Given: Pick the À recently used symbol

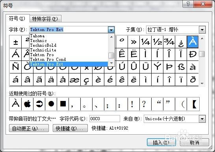Looking at the screenshot, I should 16,104.
